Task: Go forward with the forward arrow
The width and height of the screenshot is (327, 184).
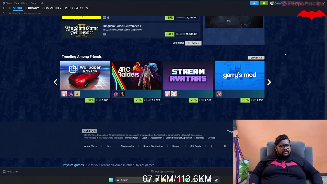Action: [x=9, y=8]
